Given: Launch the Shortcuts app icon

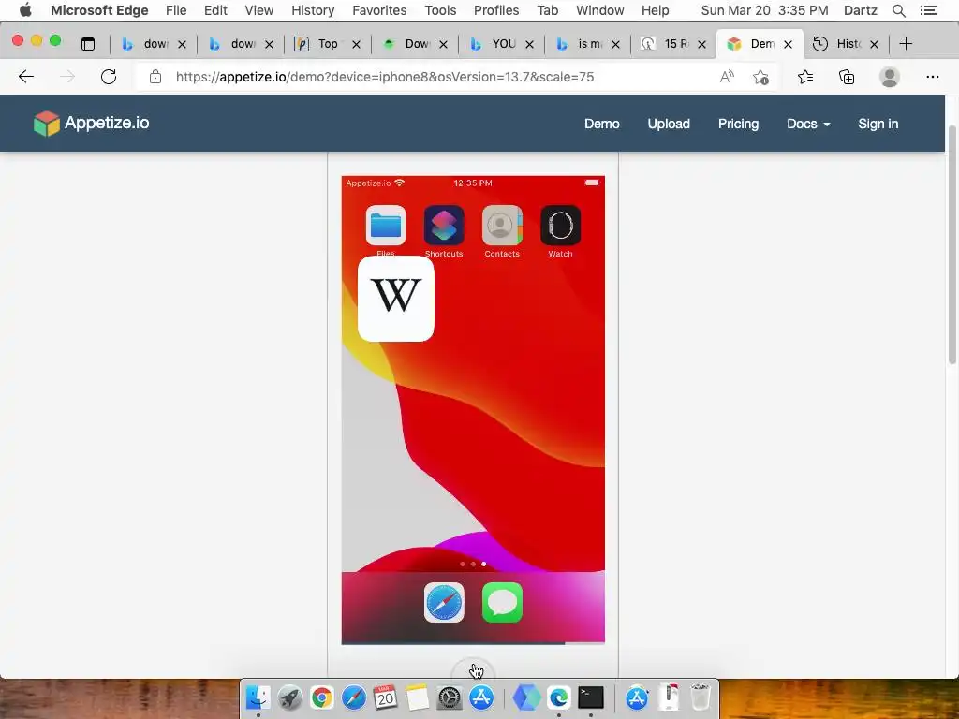Looking at the screenshot, I should [444, 226].
